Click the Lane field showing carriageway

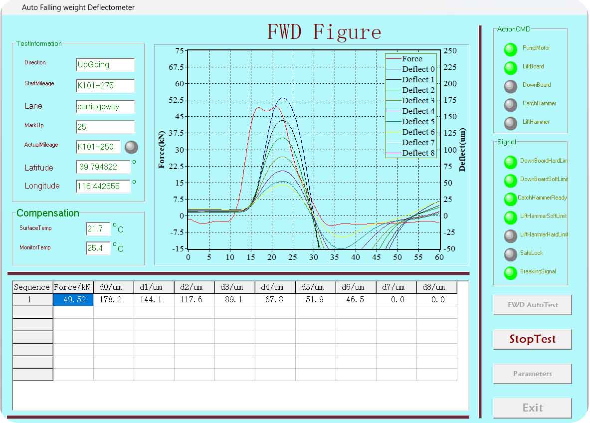[x=105, y=107]
